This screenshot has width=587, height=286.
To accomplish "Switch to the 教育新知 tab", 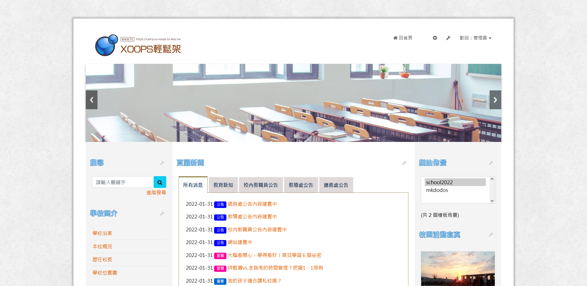I will 223,185.
